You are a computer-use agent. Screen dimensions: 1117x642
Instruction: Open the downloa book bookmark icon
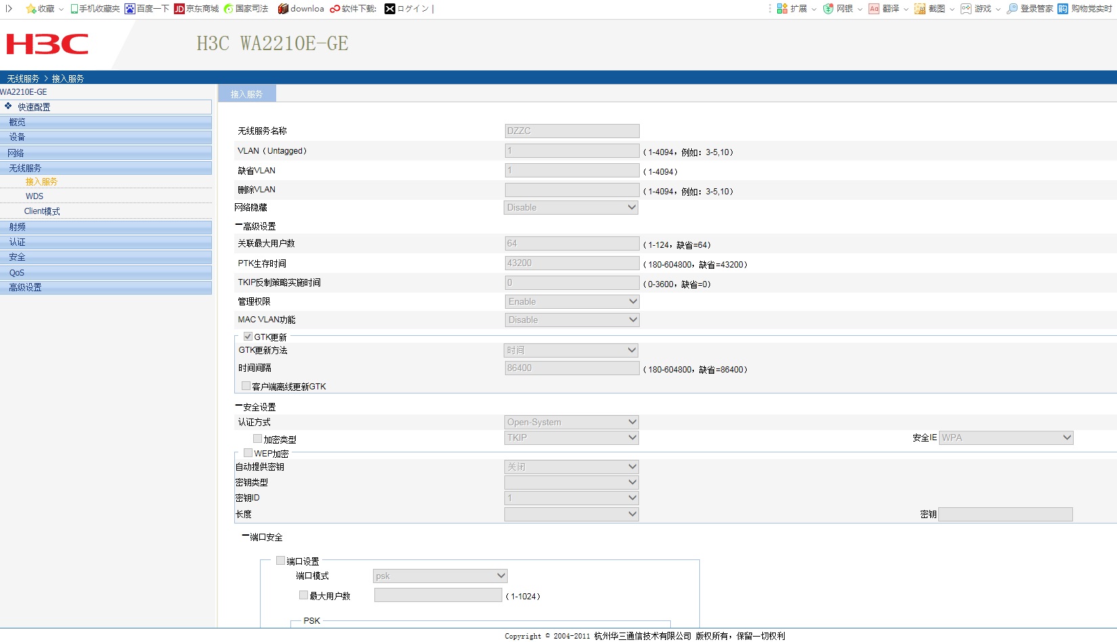tap(283, 9)
